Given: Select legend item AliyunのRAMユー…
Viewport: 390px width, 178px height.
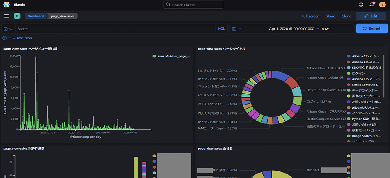Looking at the screenshot, I should tap(363, 108).
